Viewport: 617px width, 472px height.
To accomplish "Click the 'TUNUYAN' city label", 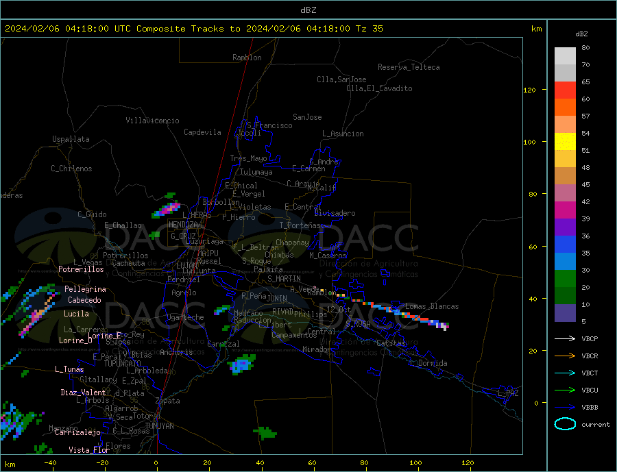I will pyautogui.click(x=159, y=426).
